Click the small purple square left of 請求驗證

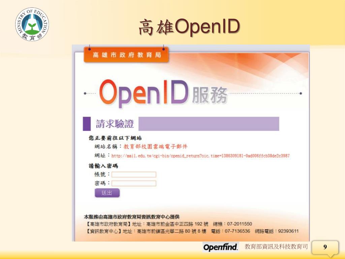tap(87, 124)
